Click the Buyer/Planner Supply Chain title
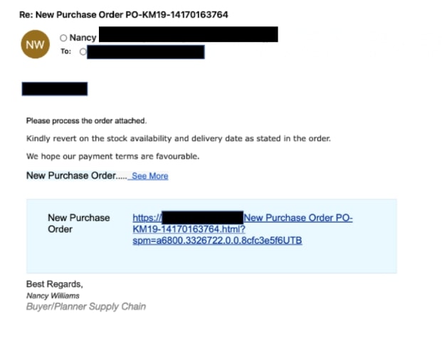Image resolution: width=442 pixels, height=342 pixels. click(86, 306)
